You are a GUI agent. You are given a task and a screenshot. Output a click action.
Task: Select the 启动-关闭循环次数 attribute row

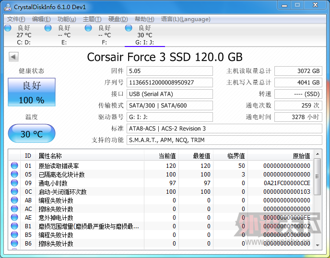(x=161, y=192)
